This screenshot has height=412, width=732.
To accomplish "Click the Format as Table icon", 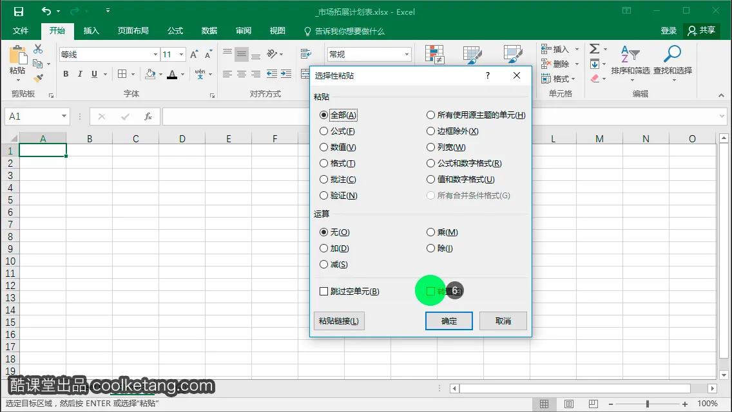I will [x=472, y=55].
